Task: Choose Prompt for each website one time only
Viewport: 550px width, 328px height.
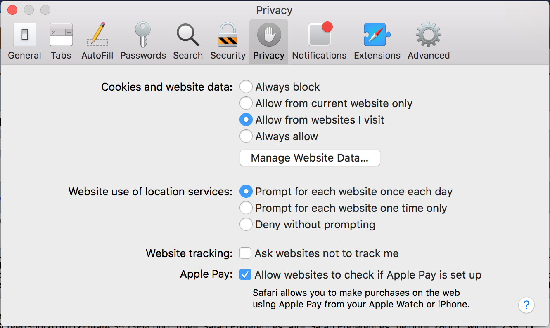Action: click(x=246, y=208)
